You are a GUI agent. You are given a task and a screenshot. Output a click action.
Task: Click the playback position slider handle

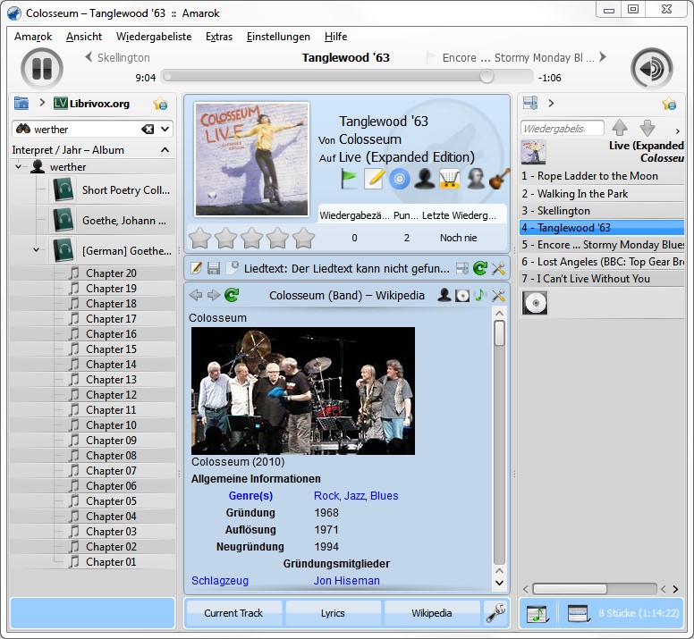[487, 77]
